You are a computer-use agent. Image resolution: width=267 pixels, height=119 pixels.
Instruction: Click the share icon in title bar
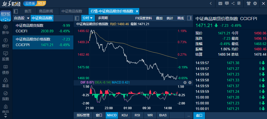coord(233,3)
